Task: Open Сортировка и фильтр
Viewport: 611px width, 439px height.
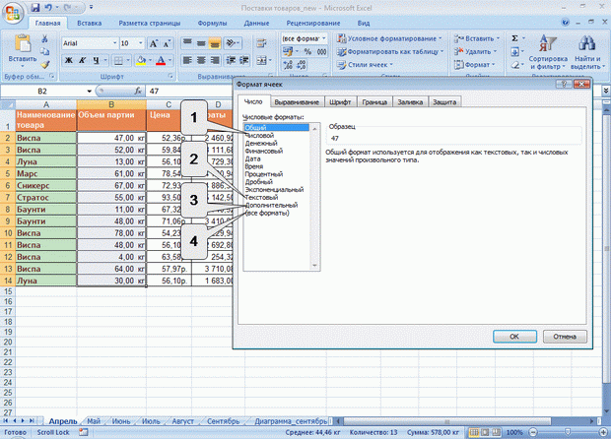Action: [x=548, y=52]
